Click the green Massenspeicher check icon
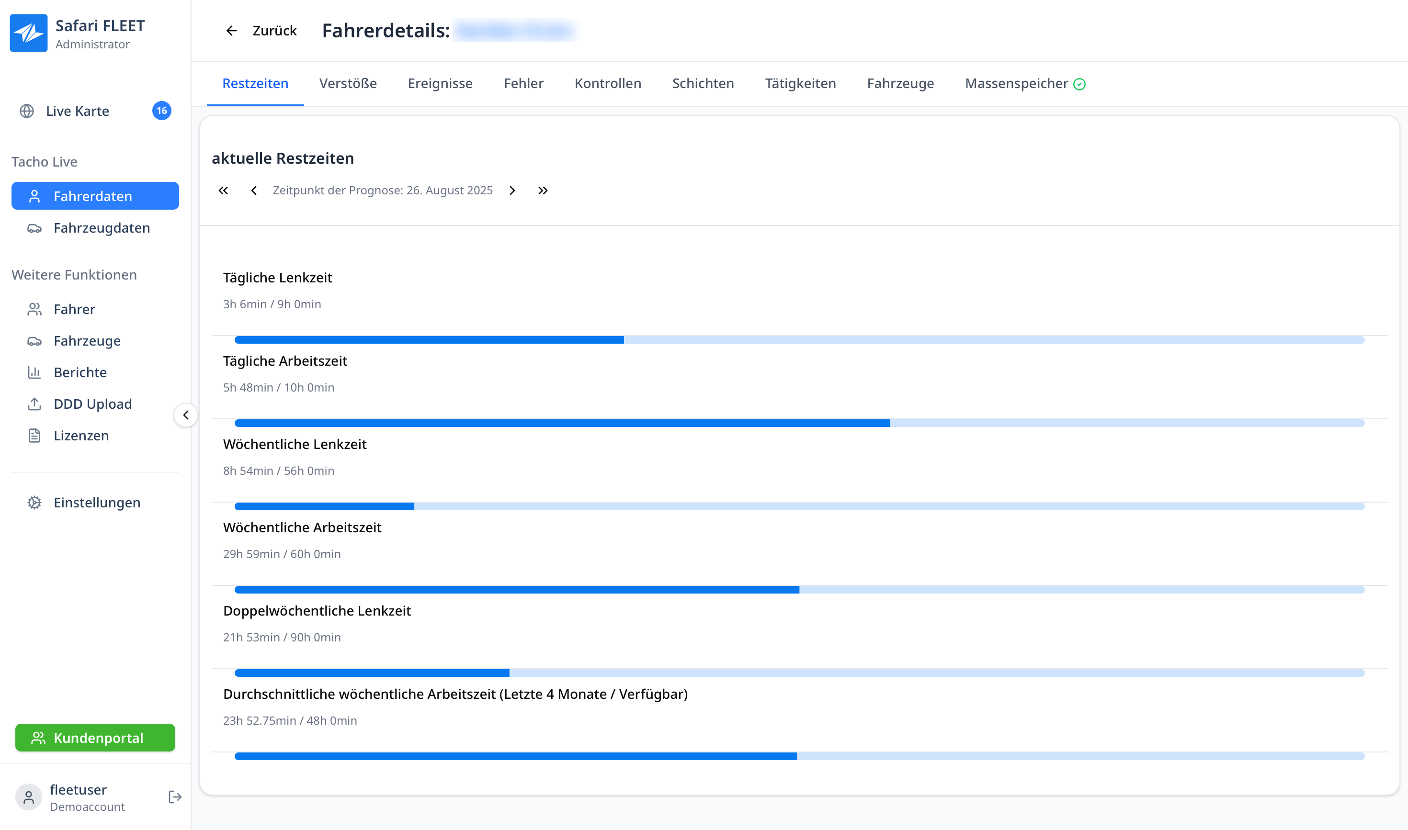Screen dimensions: 1408x830 [1079, 84]
